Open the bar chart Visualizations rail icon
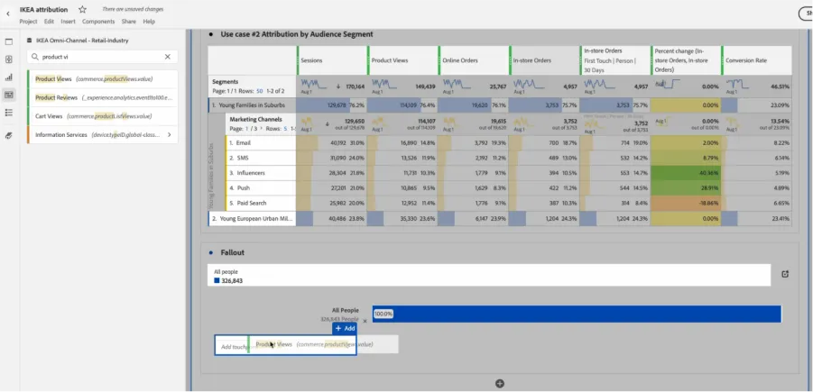This screenshot has width=813, height=392. pos(9,77)
